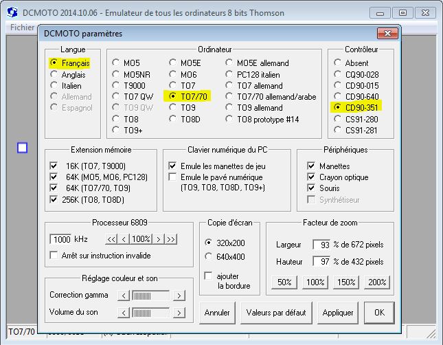
Task: Choose the MO5NR computer
Action: point(131,75)
